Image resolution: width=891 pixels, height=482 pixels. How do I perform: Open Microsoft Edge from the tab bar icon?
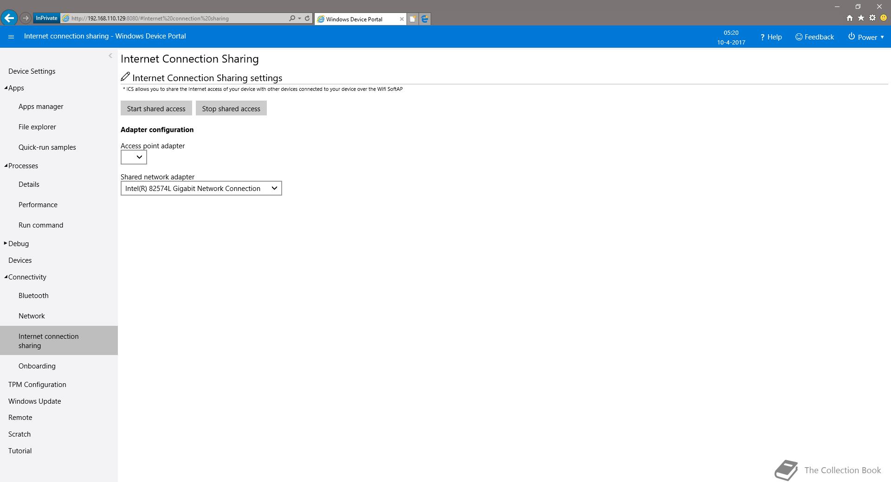coord(425,19)
